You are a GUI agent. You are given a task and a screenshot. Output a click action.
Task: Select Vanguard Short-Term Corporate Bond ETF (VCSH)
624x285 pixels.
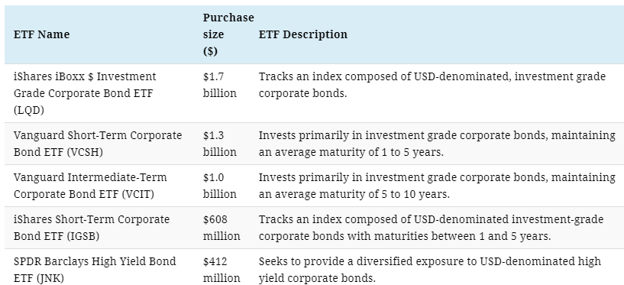[98, 144]
